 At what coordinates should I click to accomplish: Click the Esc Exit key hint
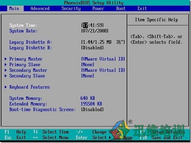click(15, 138)
